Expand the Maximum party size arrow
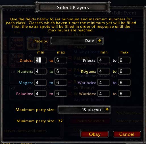Image resolution: width=146 pixels, height=144 pixels. (x=107, y=109)
